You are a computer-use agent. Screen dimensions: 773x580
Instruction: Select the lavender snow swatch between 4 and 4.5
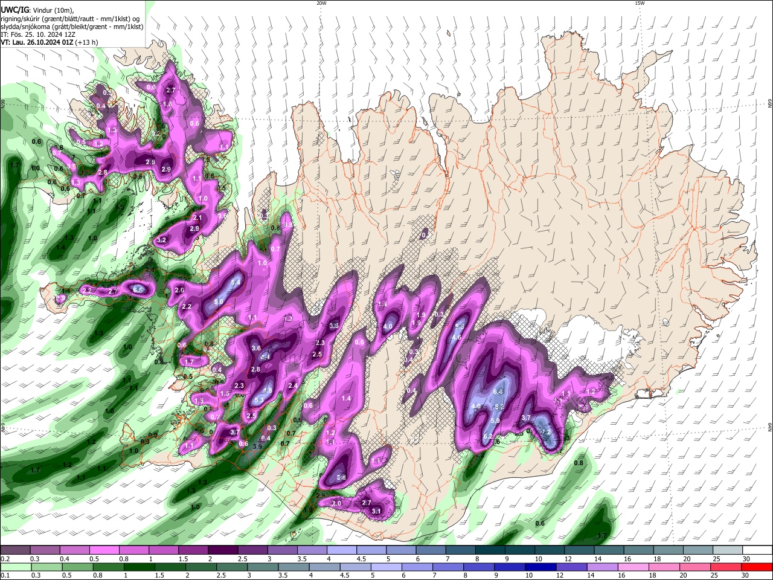coord(342,550)
